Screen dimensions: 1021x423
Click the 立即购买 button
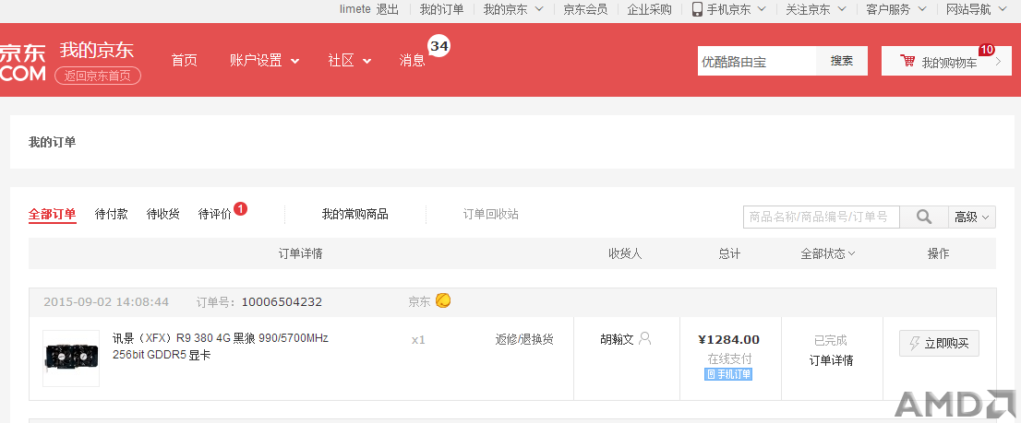(939, 343)
